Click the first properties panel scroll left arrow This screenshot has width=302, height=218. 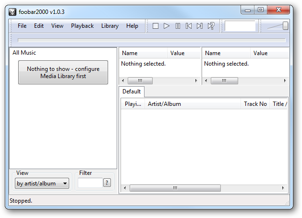pos(123,80)
